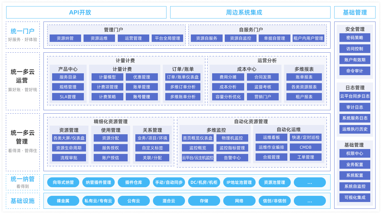Click the 基础管理 header at top right

[x=355, y=12]
